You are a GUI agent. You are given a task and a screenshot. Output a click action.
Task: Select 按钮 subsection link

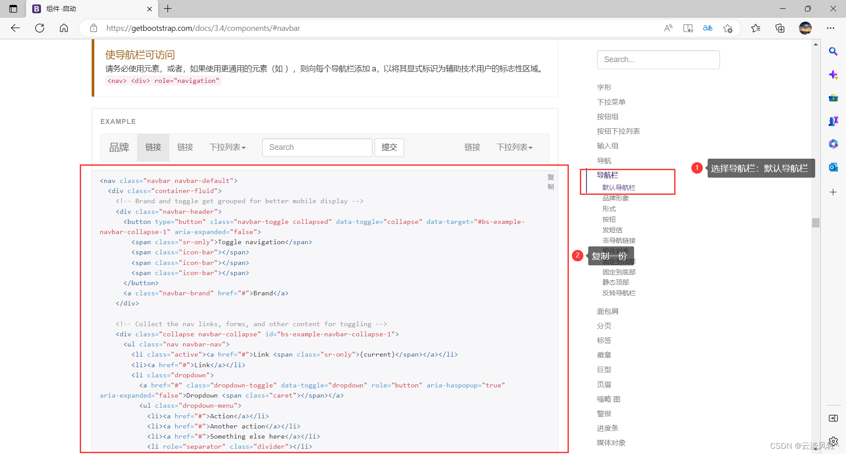(x=609, y=219)
